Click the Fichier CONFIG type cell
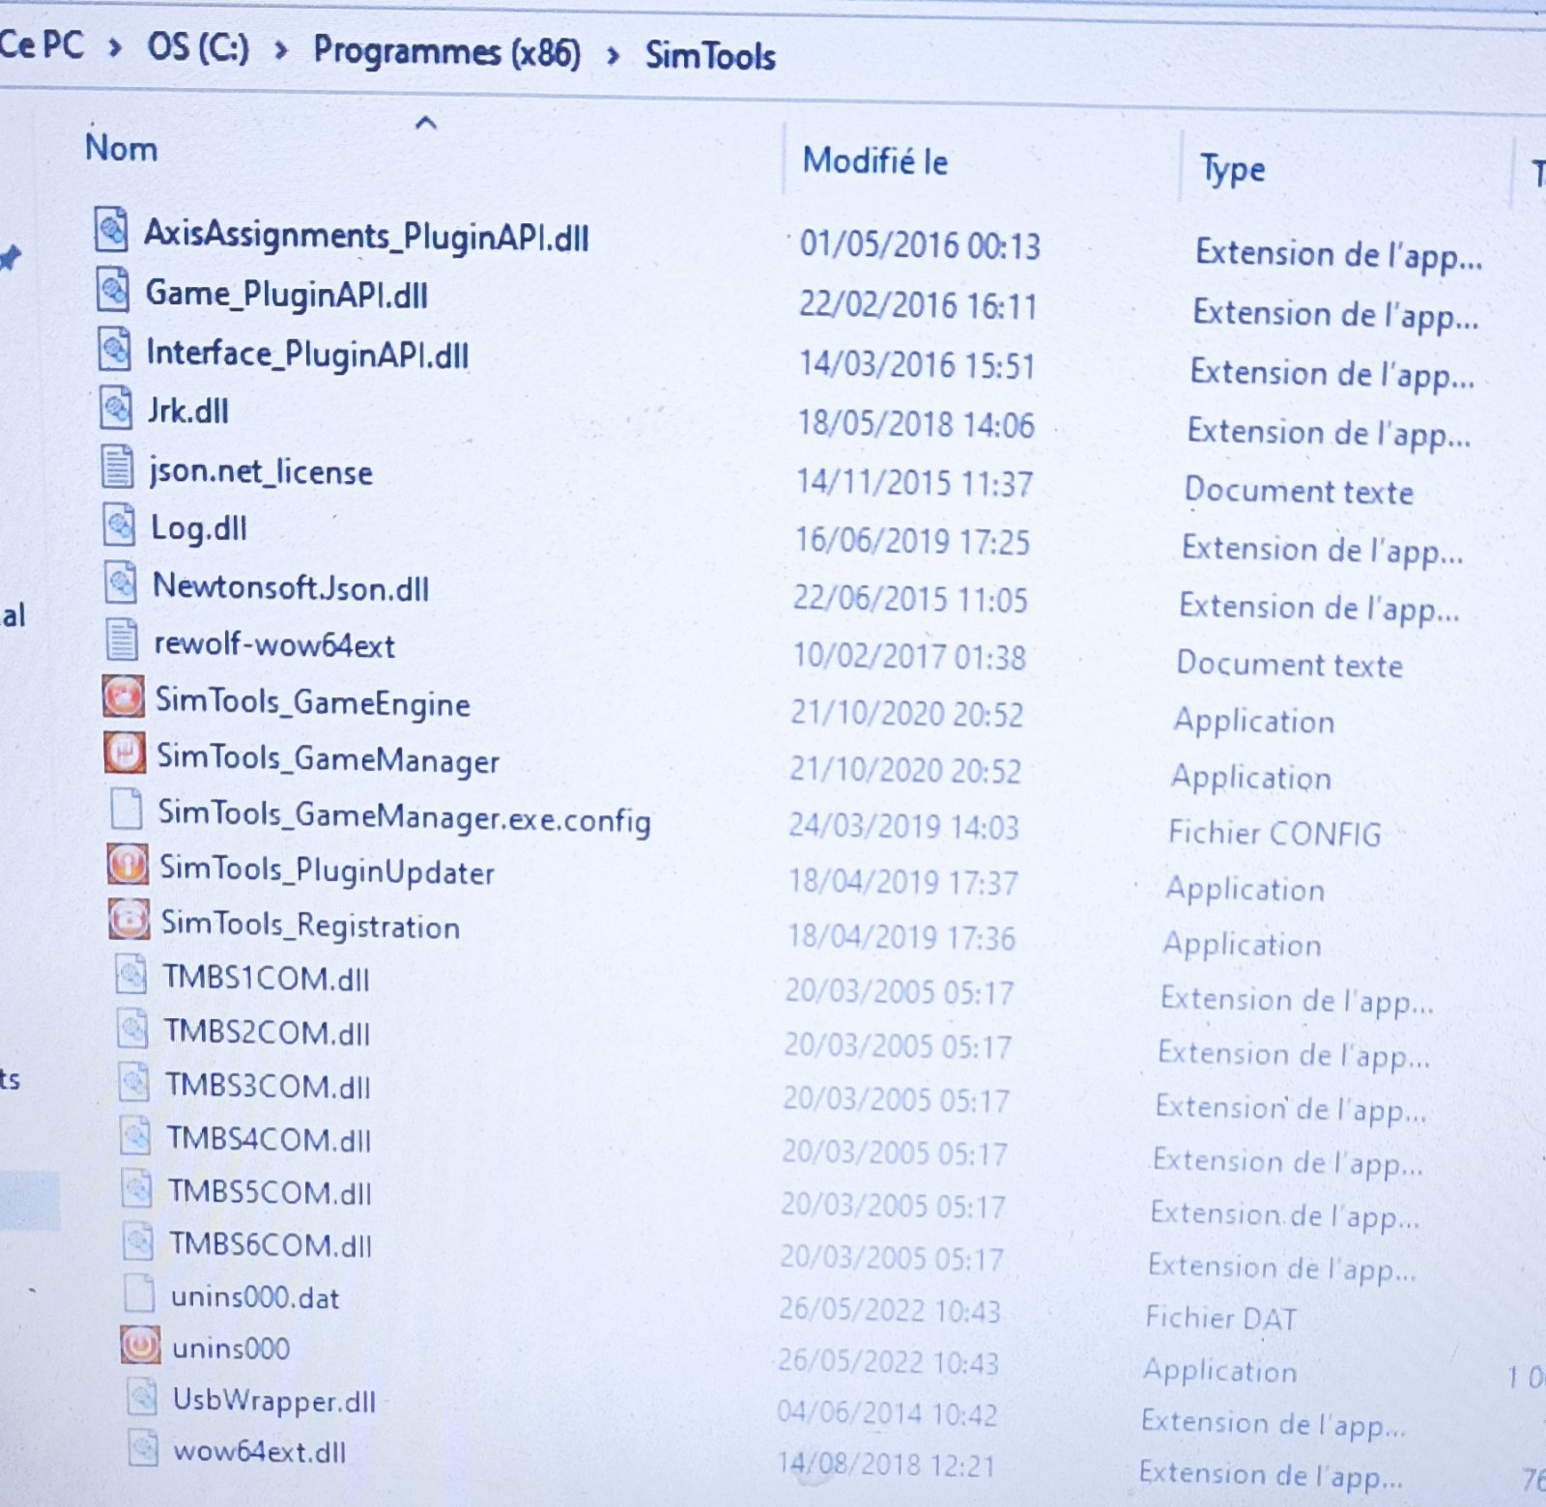The height and width of the screenshot is (1507, 1546). click(x=1275, y=833)
